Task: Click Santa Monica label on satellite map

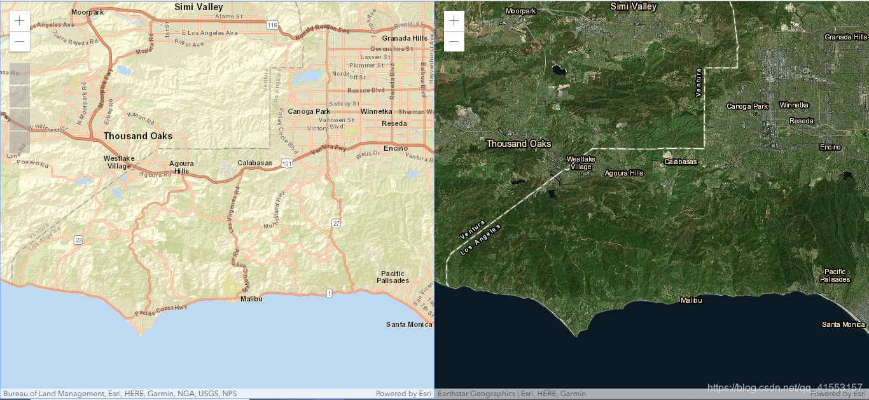Action: click(844, 324)
